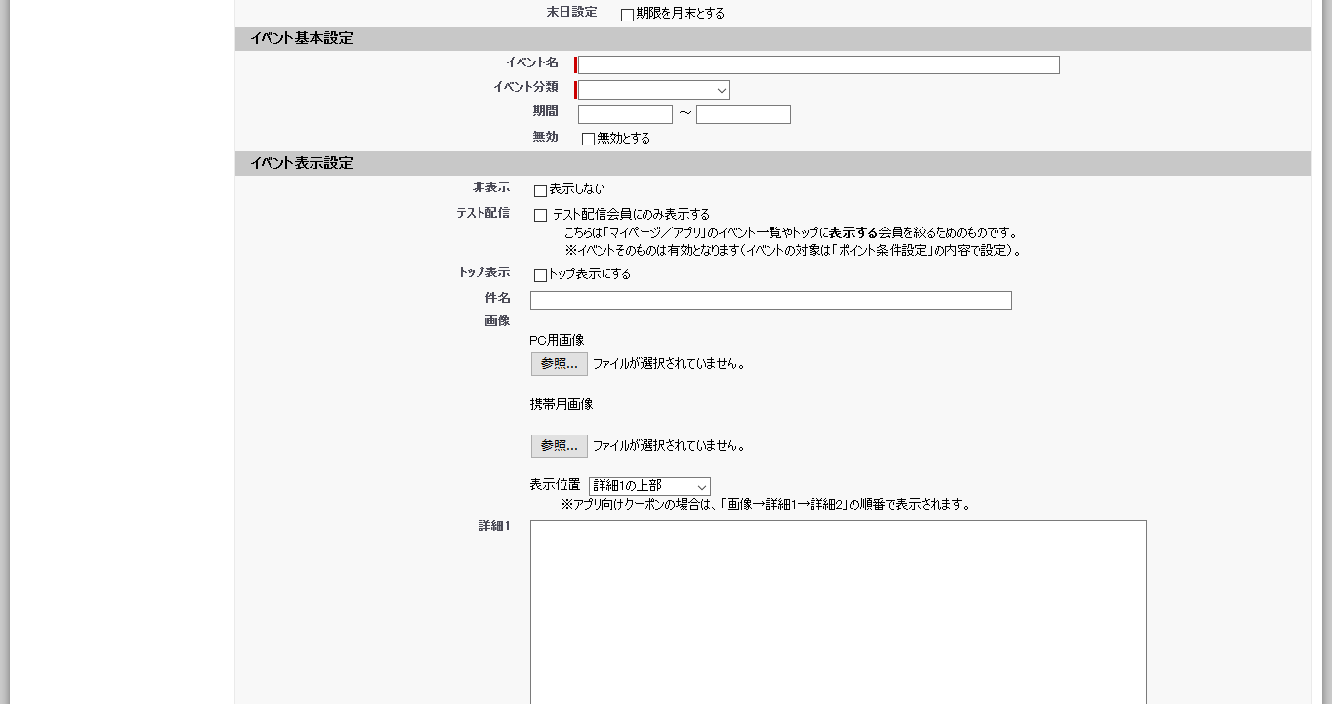The height and width of the screenshot is (704, 1332).
Task: Enable テスト配信会員にのみ表示する option
Action: pyautogui.click(x=538, y=215)
